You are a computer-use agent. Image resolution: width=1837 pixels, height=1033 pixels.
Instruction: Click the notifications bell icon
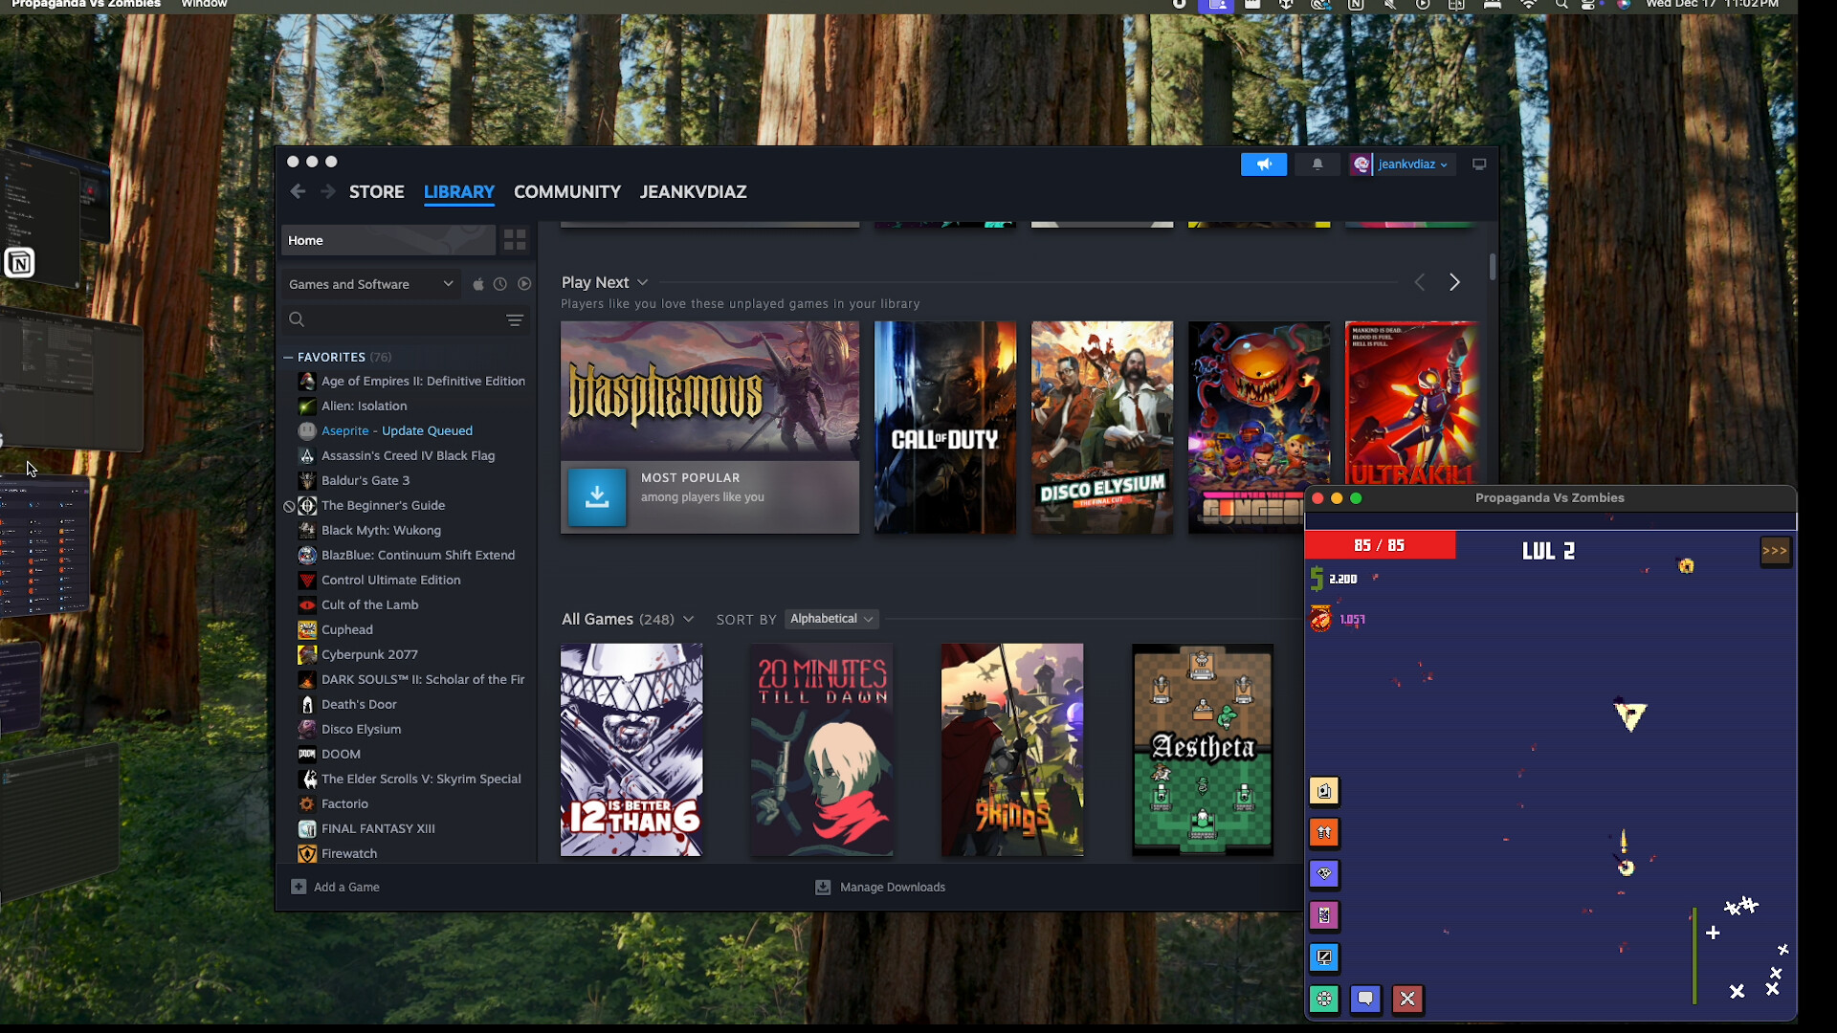pyautogui.click(x=1317, y=164)
